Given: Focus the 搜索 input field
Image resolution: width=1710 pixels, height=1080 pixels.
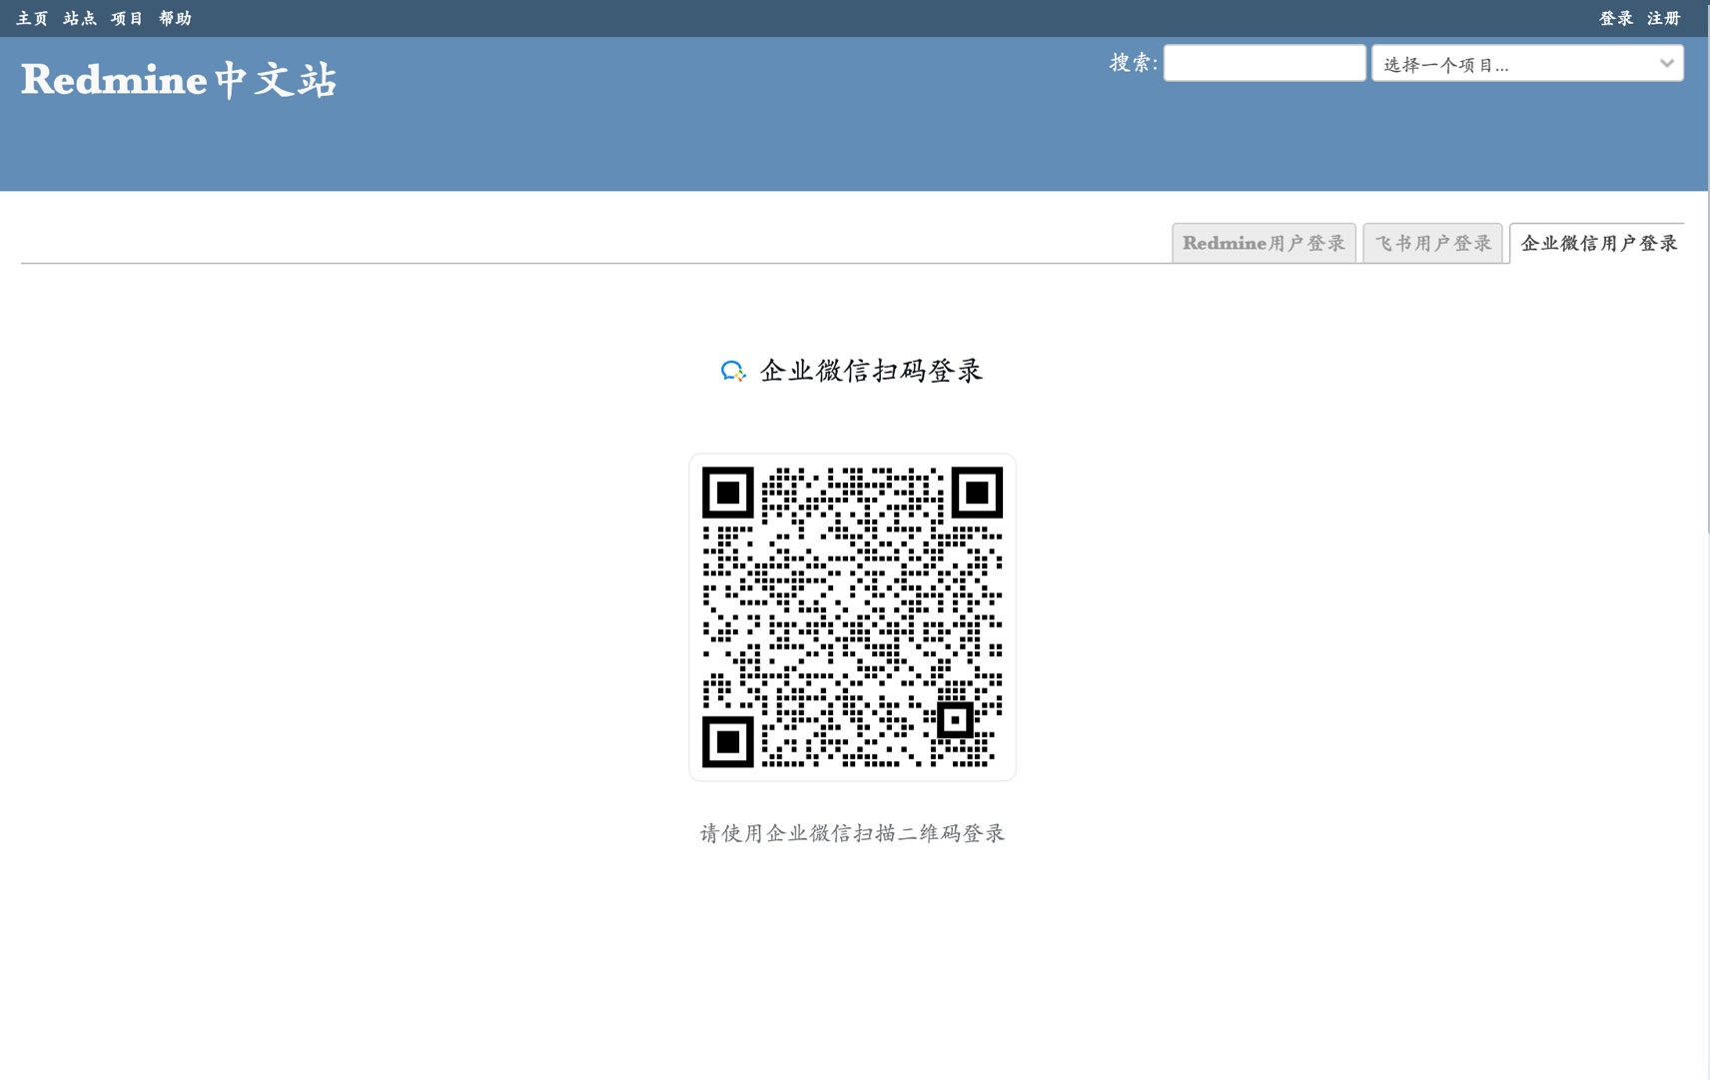Looking at the screenshot, I should (1265, 63).
